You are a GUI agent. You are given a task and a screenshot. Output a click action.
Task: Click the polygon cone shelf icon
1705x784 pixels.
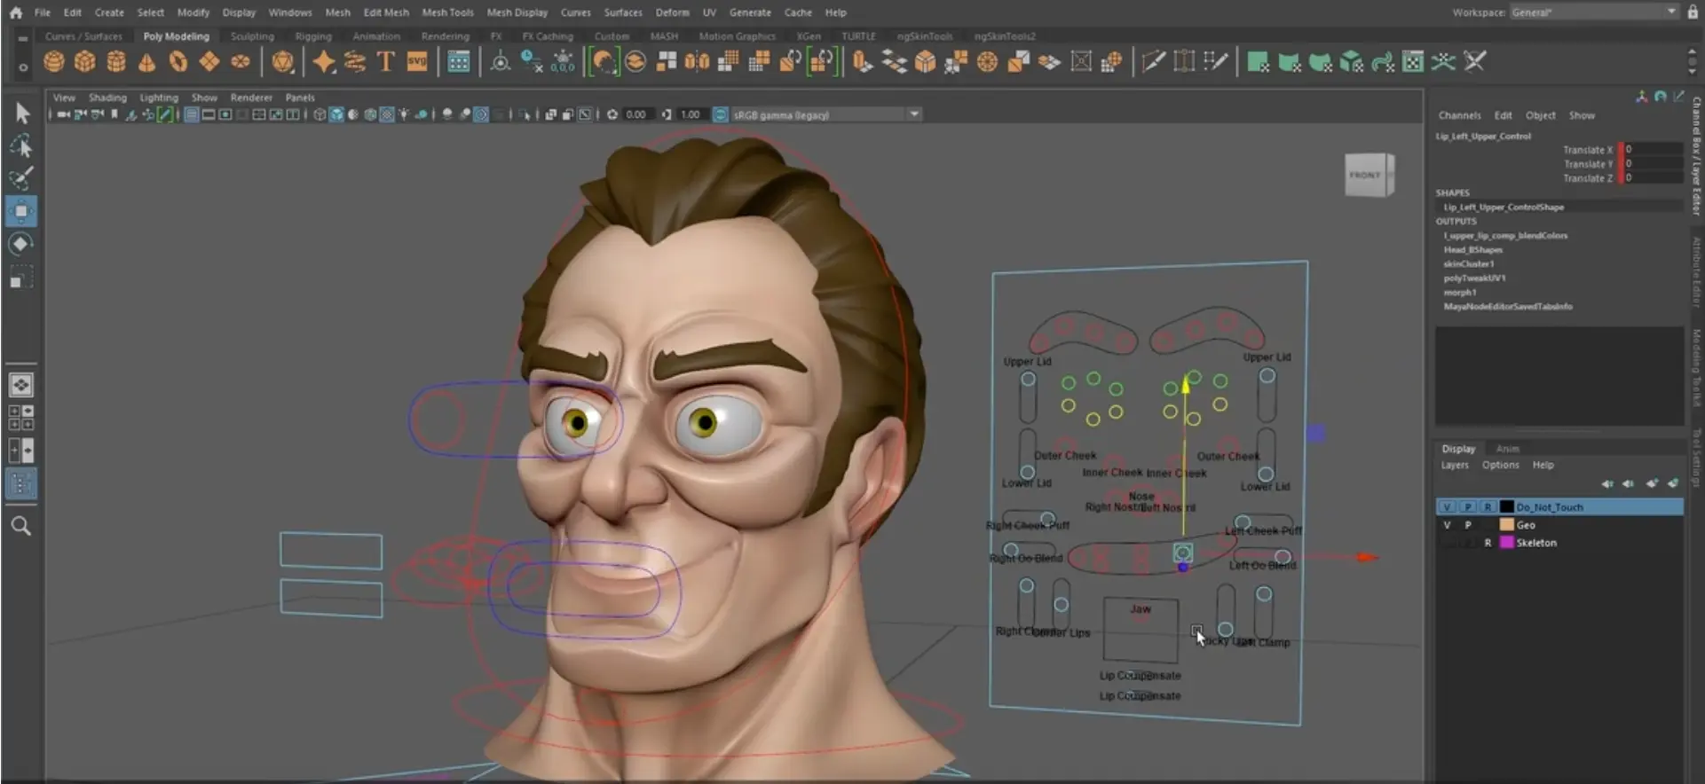click(x=147, y=62)
